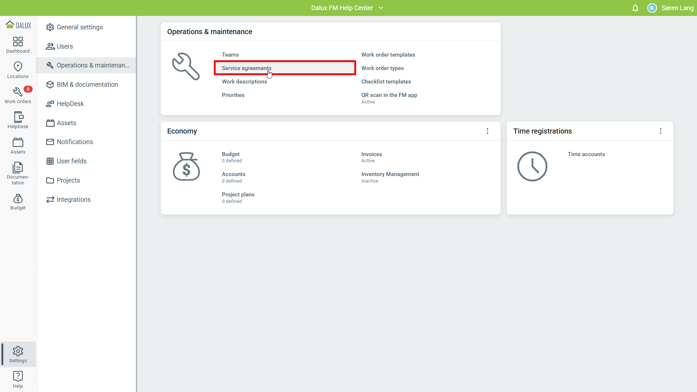Open QR scan in the FM app

[389, 95]
